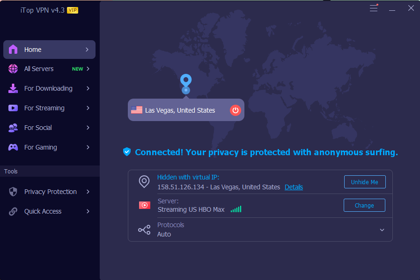Click the For Gaming controller icon
The width and height of the screenshot is (420, 280).
[x=13, y=147]
